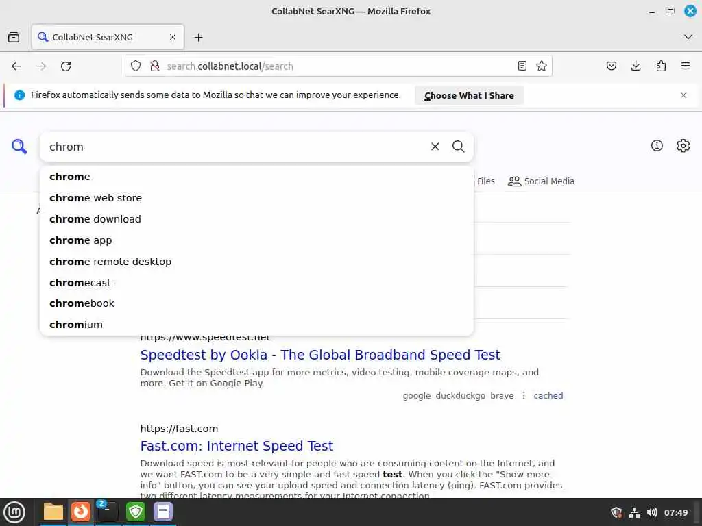Choose suggestion chrome remote desktop
The width and height of the screenshot is (702, 526).
pyautogui.click(x=256, y=262)
